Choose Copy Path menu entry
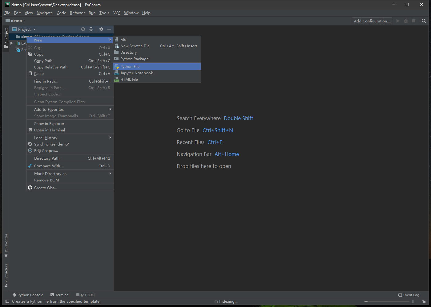The width and height of the screenshot is (431, 307). coord(70,60)
